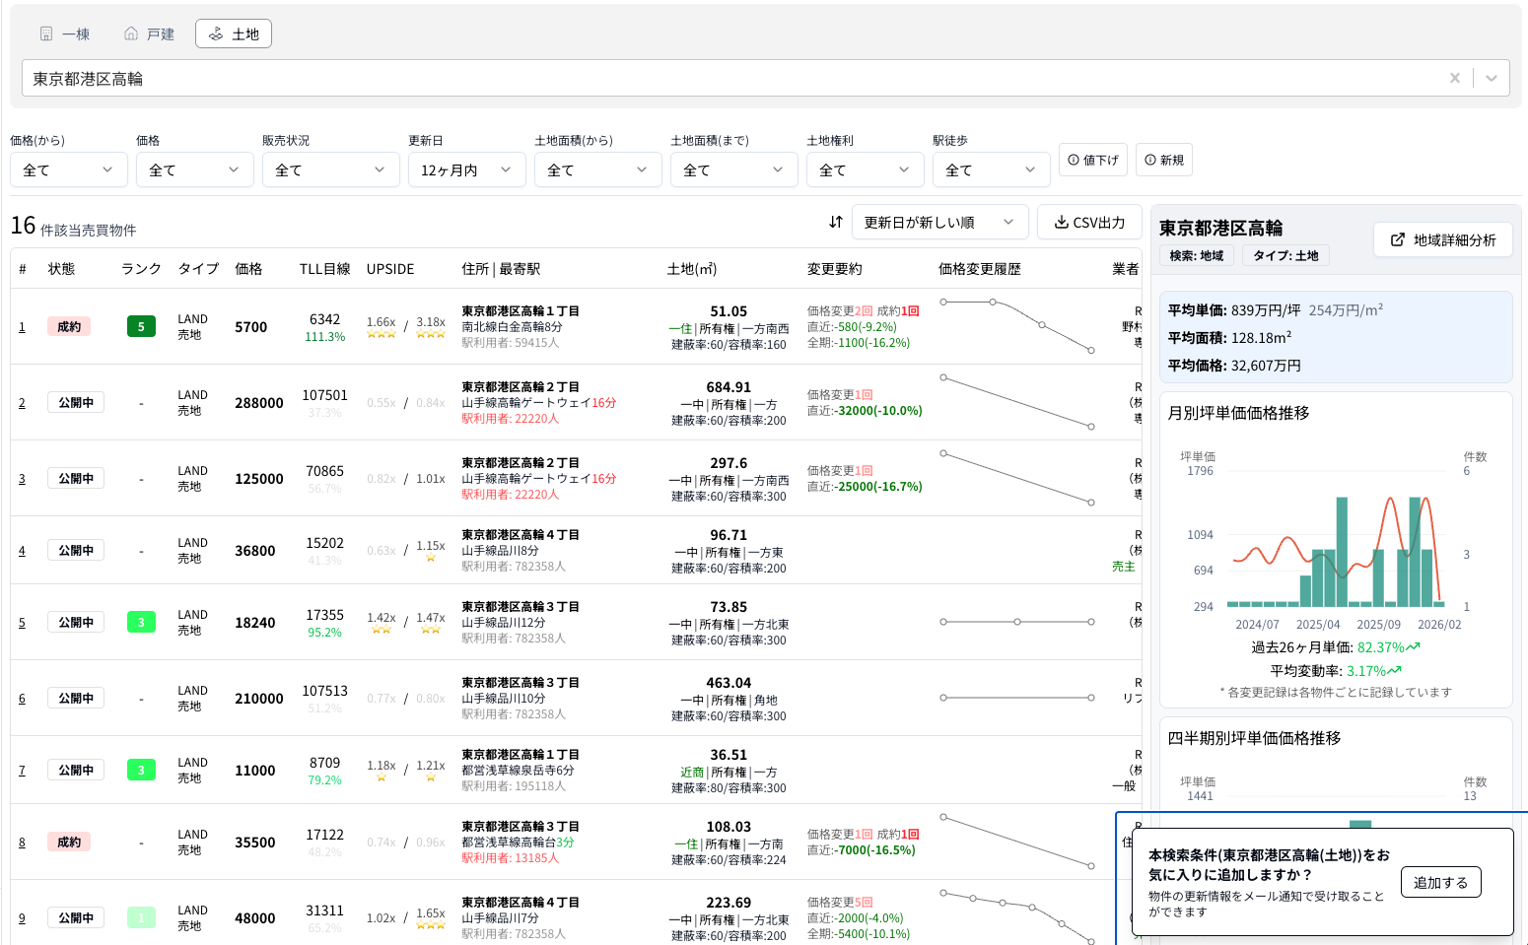
Task: Open the 更新日が新しい順 sort dropdown
Action: click(x=939, y=222)
